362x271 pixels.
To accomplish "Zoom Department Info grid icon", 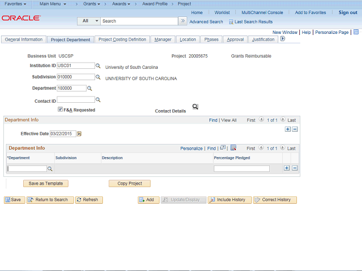I will pyautogui.click(x=223, y=148).
